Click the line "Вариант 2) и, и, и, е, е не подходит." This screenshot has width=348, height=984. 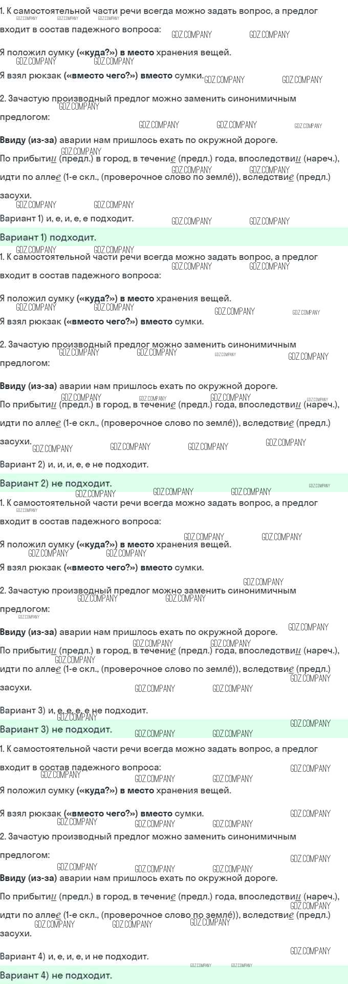[x=74, y=465]
